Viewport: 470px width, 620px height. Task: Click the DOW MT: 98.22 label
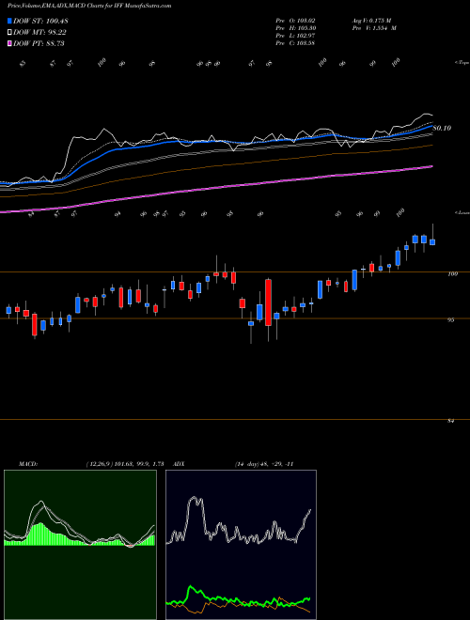[x=39, y=33]
